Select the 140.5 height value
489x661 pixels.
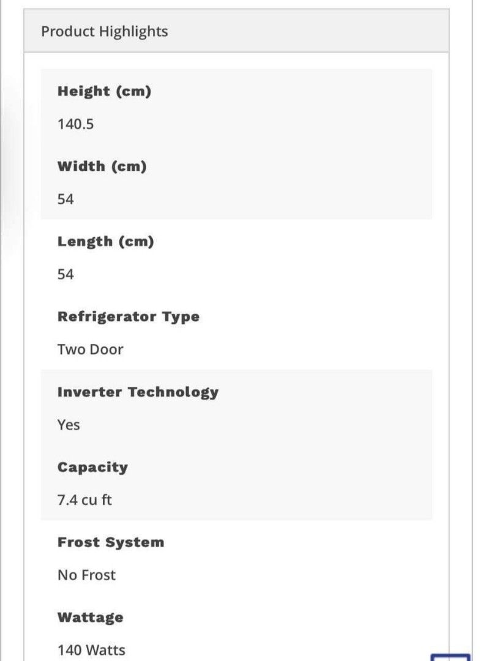click(x=75, y=124)
